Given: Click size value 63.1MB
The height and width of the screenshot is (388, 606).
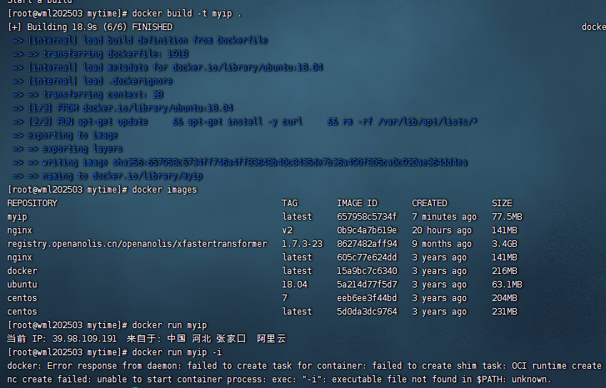Looking at the screenshot, I should pos(507,285).
